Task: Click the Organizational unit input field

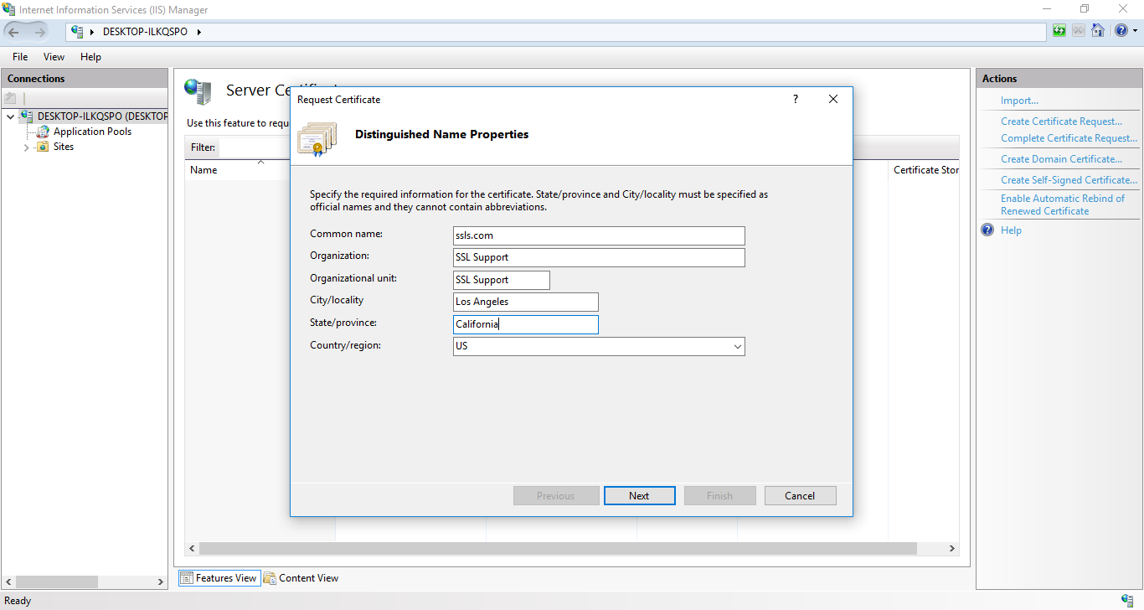Action: [x=502, y=280]
